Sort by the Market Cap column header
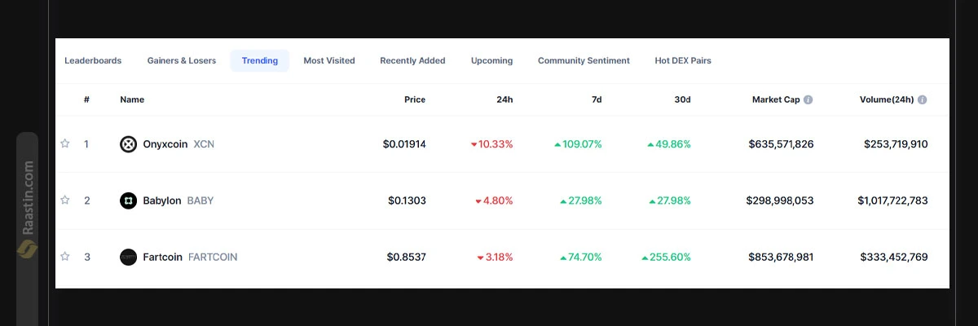The image size is (978, 326). [776, 99]
